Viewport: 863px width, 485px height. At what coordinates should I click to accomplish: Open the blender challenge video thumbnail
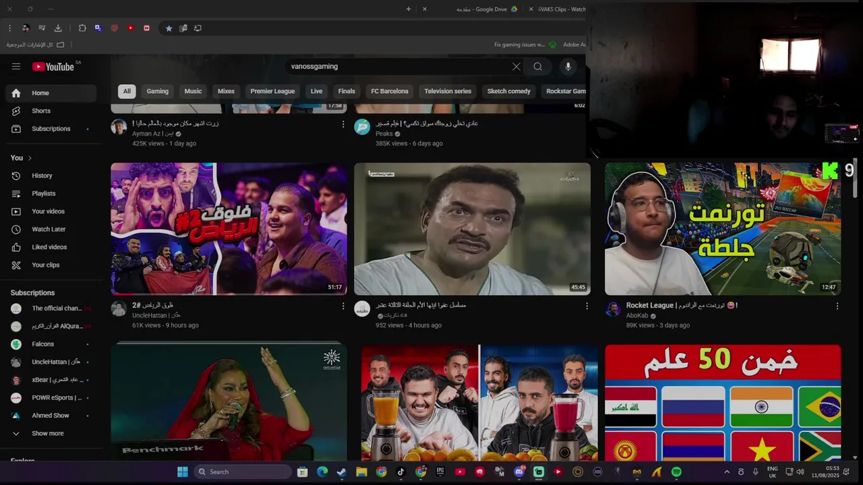479,403
